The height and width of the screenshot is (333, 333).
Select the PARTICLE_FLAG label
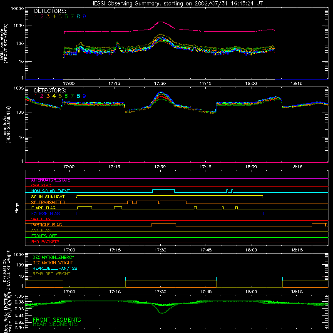point(47,225)
